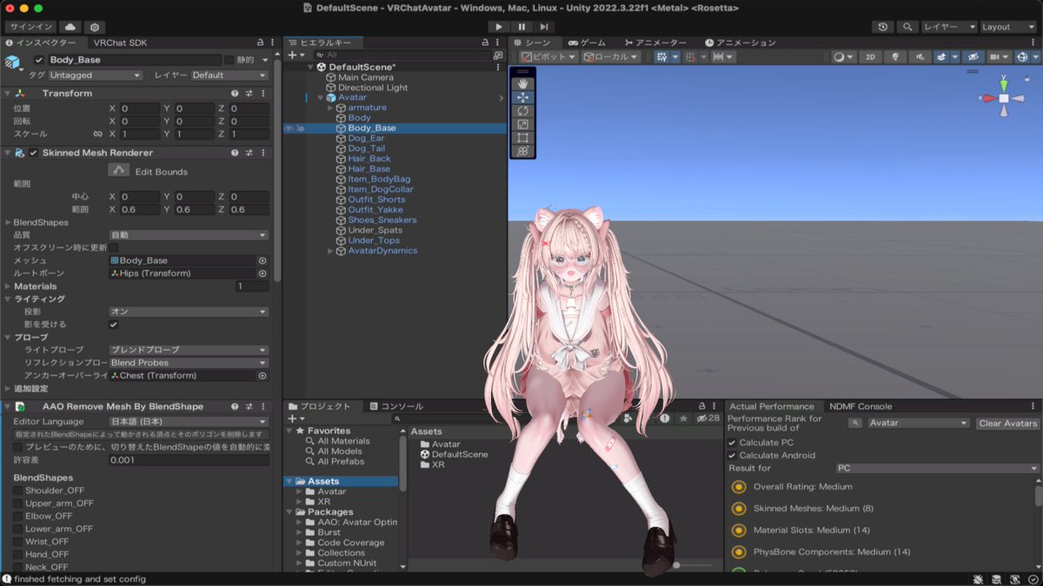Toggle 影を受ける receive shadows checkbox
Image resolution: width=1043 pixels, height=586 pixels.
113,324
